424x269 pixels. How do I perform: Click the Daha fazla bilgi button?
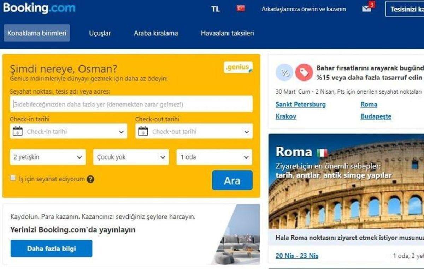[x=51, y=248]
